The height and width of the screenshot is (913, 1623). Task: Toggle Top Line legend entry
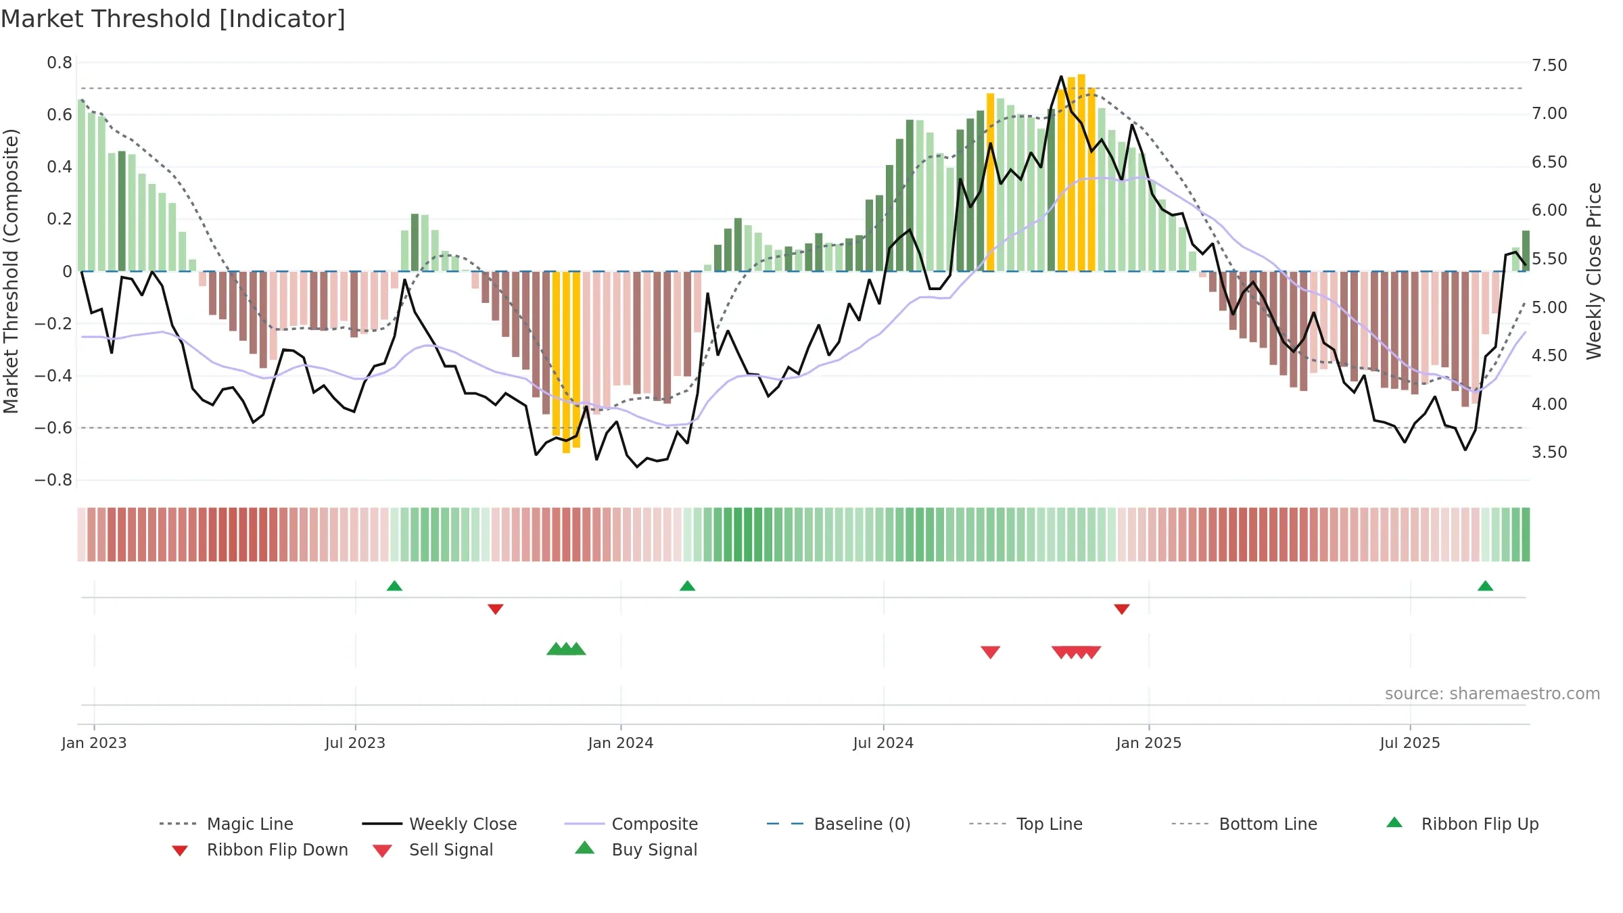1026,824
